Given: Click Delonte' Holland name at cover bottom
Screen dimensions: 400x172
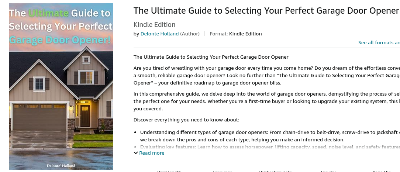Looking at the screenshot, I should (x=61, y=166).
